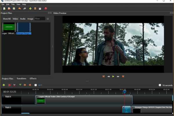Image resolution: width=174 pixels, height=116 pixels.
Task: Add a new track to timeline
Action: [4, 85]
